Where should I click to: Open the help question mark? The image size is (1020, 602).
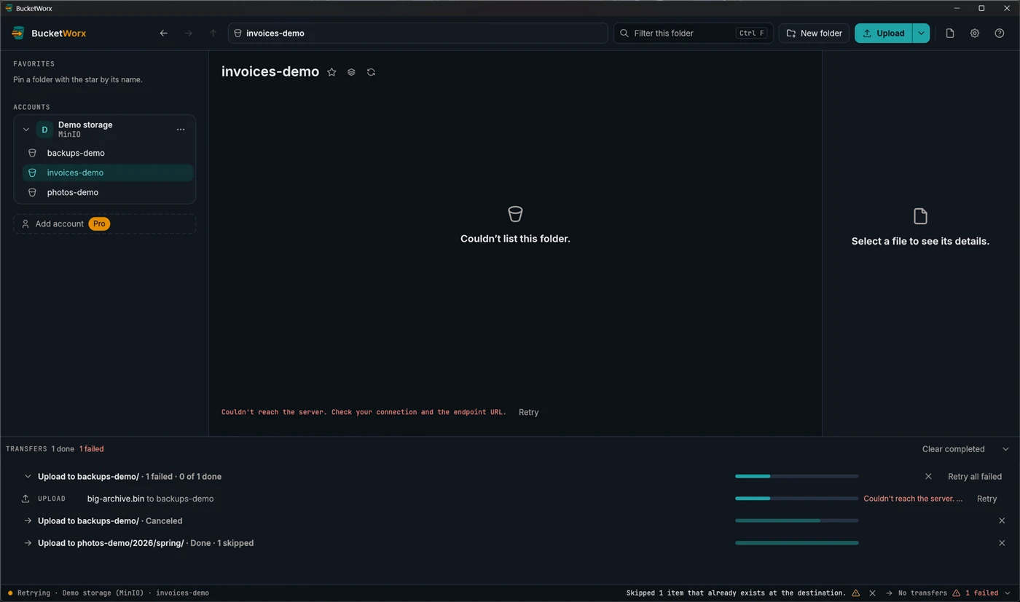coord(1000,33)
